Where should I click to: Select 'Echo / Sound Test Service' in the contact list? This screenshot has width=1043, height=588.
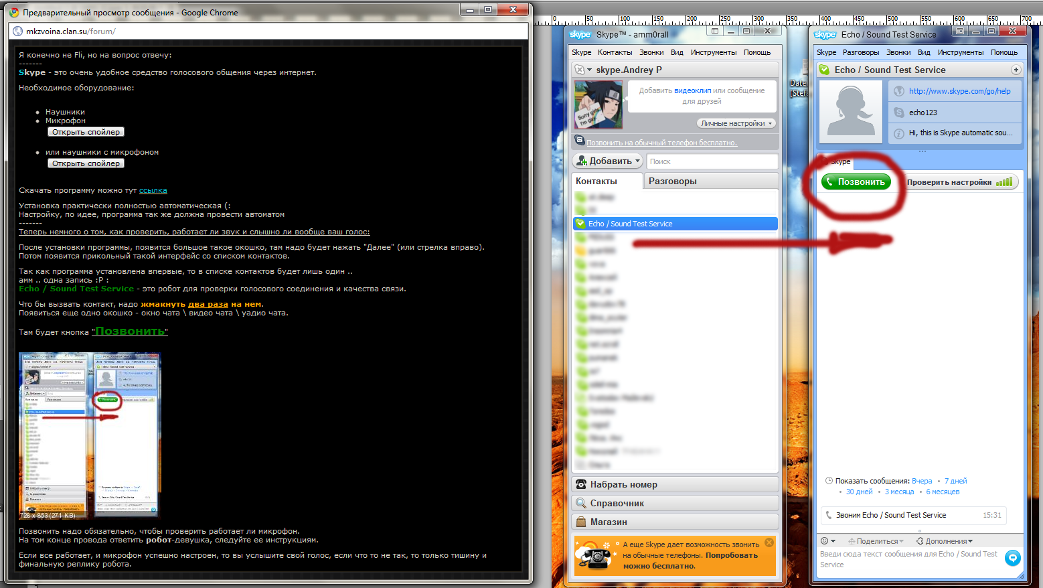(675, 224)
